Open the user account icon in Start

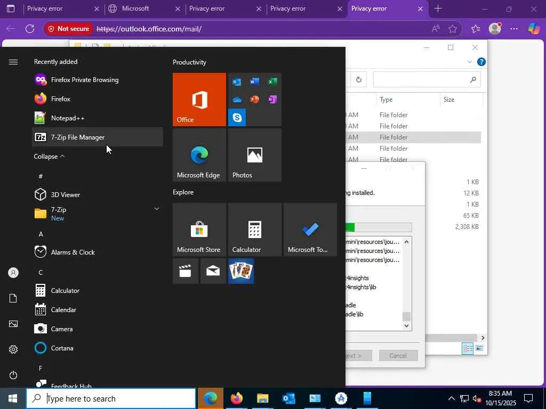click(x=13, y=273)
